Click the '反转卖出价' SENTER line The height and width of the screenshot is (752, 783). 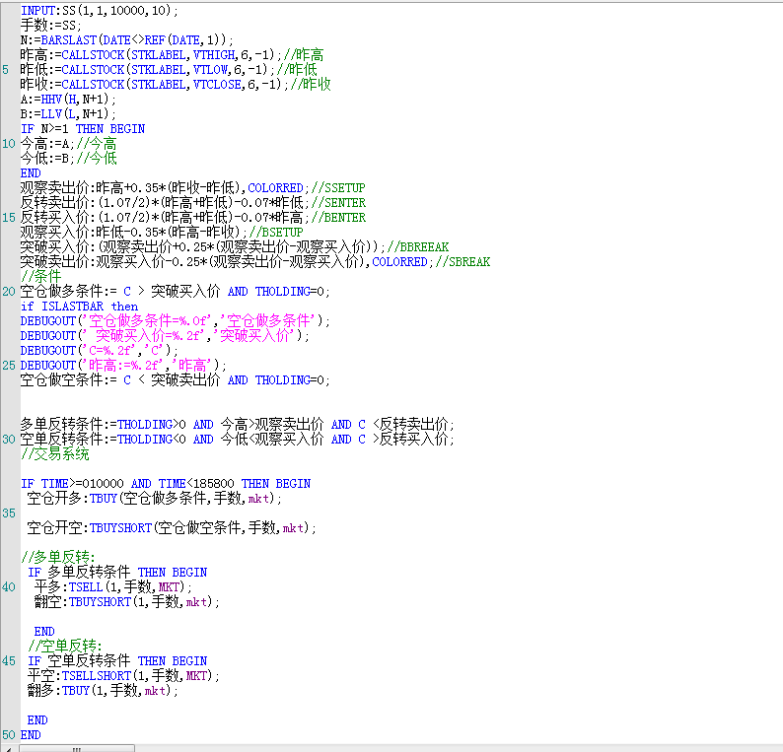coord(192,203)
